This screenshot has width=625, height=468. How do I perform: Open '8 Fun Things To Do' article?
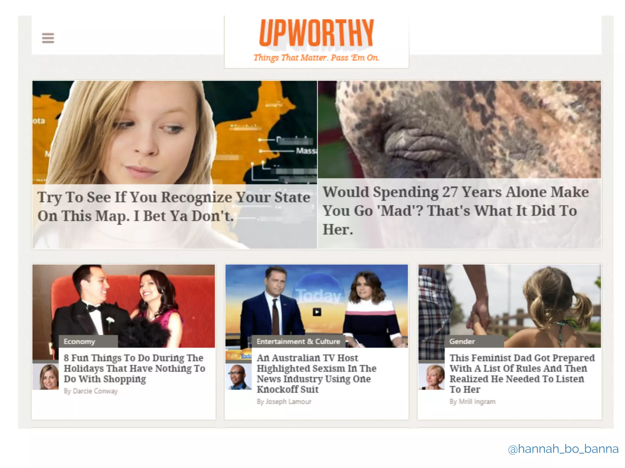click(x=134, y=368)
